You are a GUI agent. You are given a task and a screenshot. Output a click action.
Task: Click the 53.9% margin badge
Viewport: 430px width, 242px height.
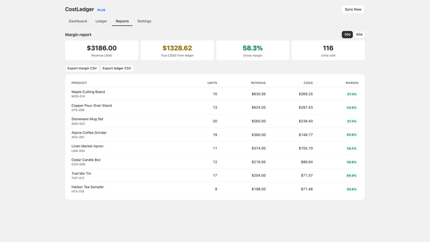352,108
